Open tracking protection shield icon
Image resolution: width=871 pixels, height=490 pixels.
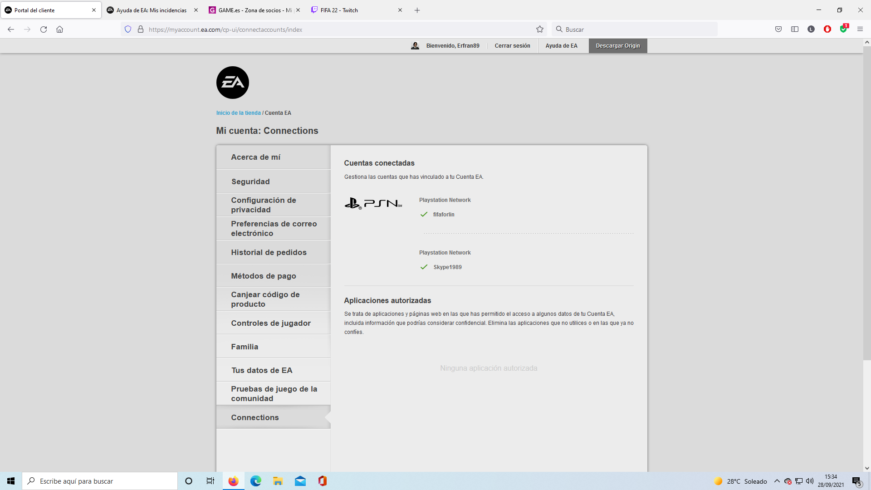(128, 29)
